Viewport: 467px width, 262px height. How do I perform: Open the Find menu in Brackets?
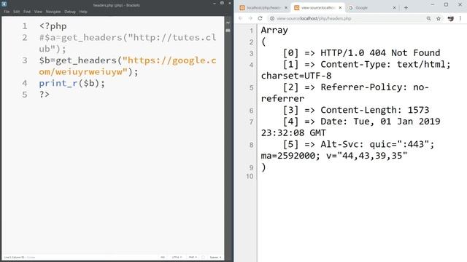[27, 12]
